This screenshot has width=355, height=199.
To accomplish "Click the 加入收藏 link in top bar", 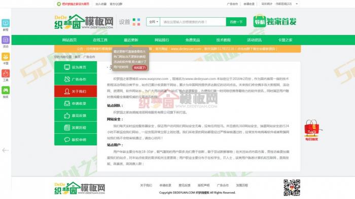I will click(101, 4).
